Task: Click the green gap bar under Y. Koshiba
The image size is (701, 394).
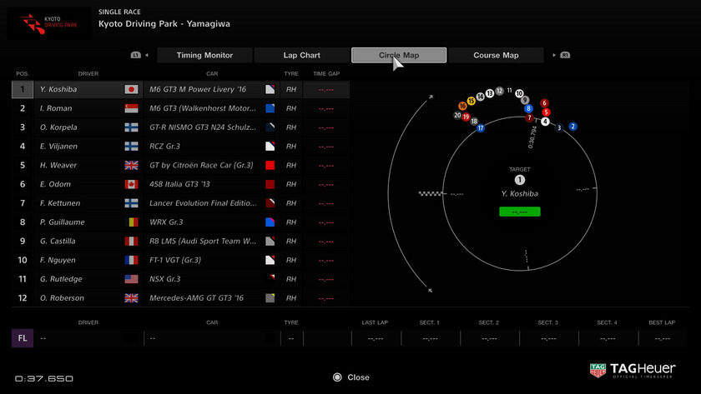Action: pos(520,212)
